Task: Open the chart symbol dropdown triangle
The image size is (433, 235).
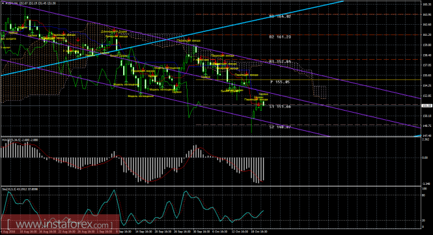Action: pyautogui.click(x=3, y=3)
